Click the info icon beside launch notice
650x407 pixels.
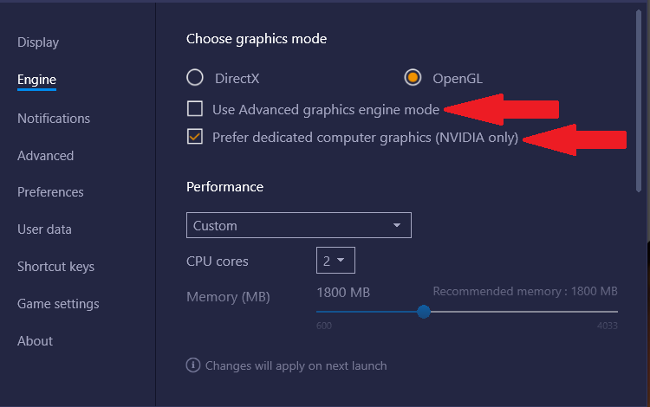(x=193, y=365)
